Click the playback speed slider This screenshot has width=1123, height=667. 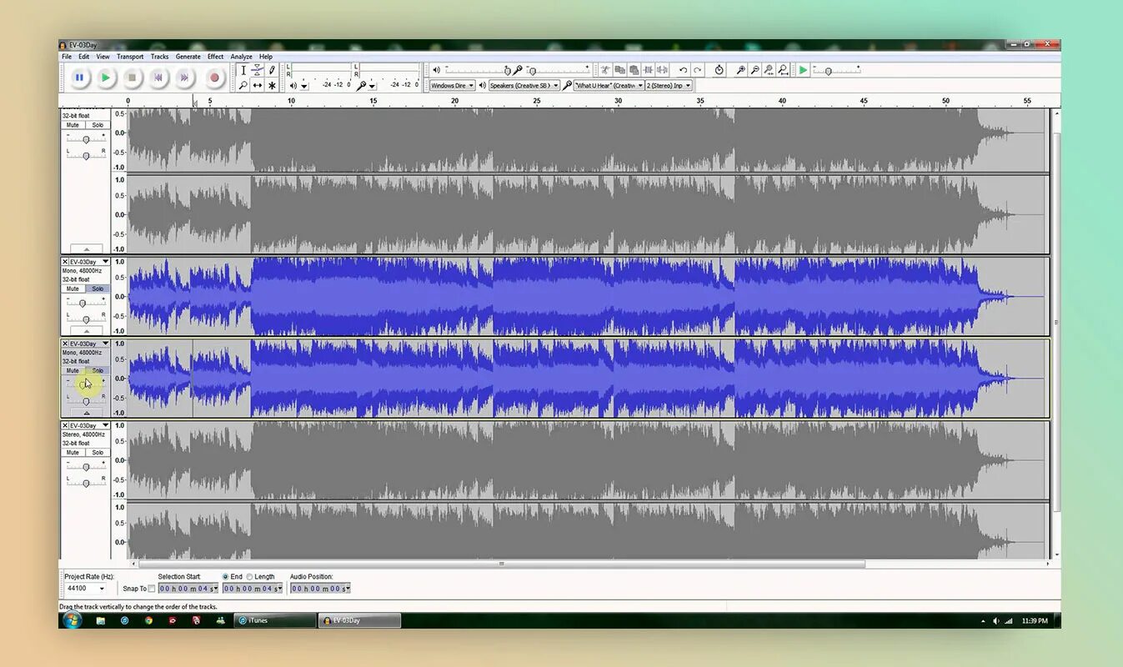pyautogui.click(x=837, y=70)
